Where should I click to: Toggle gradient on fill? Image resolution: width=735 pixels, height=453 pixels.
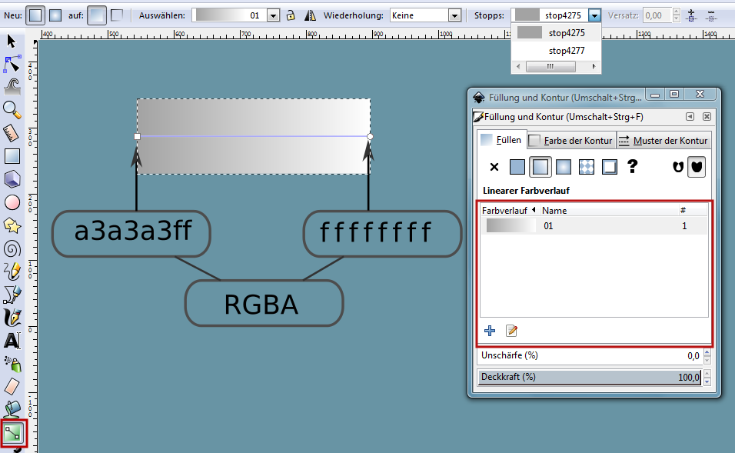tap(97, 15)
